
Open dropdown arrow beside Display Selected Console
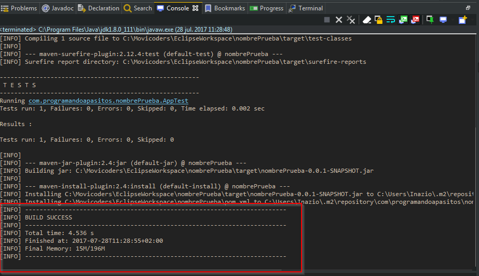452,20
